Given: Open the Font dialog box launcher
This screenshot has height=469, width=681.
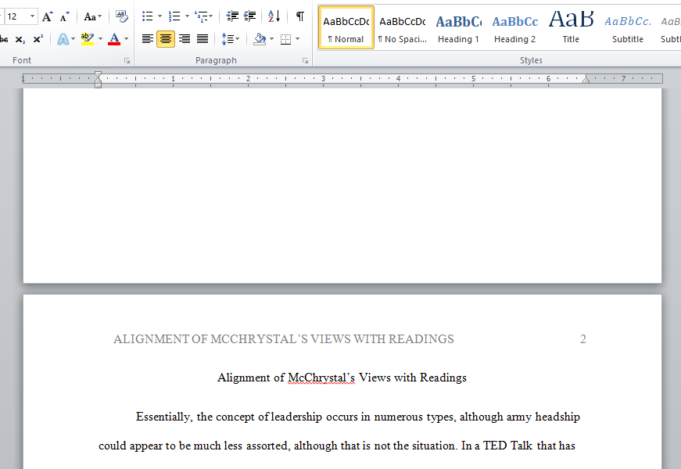Looking at the screenshot, I should (x=127, y=61).
